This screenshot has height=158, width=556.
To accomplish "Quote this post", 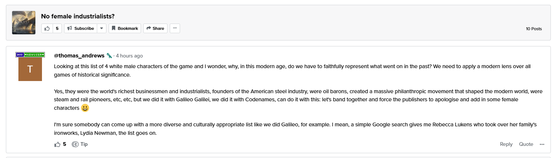I will [526, 144].
